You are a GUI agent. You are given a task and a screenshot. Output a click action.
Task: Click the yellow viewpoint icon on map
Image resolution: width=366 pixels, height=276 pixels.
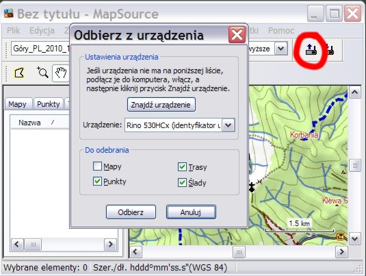(340, 237)
